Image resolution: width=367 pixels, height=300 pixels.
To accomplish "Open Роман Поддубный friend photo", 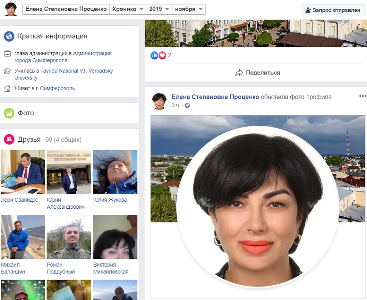I will (x=69, y=237).
